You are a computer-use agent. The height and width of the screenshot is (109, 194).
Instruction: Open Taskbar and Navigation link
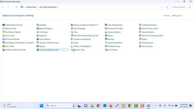point(82,46)
